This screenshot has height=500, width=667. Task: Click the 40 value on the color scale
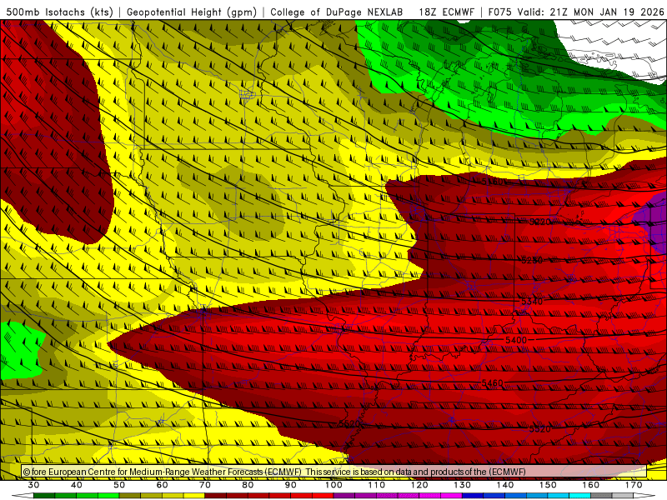pyautogui.click(x=76, y=485)
